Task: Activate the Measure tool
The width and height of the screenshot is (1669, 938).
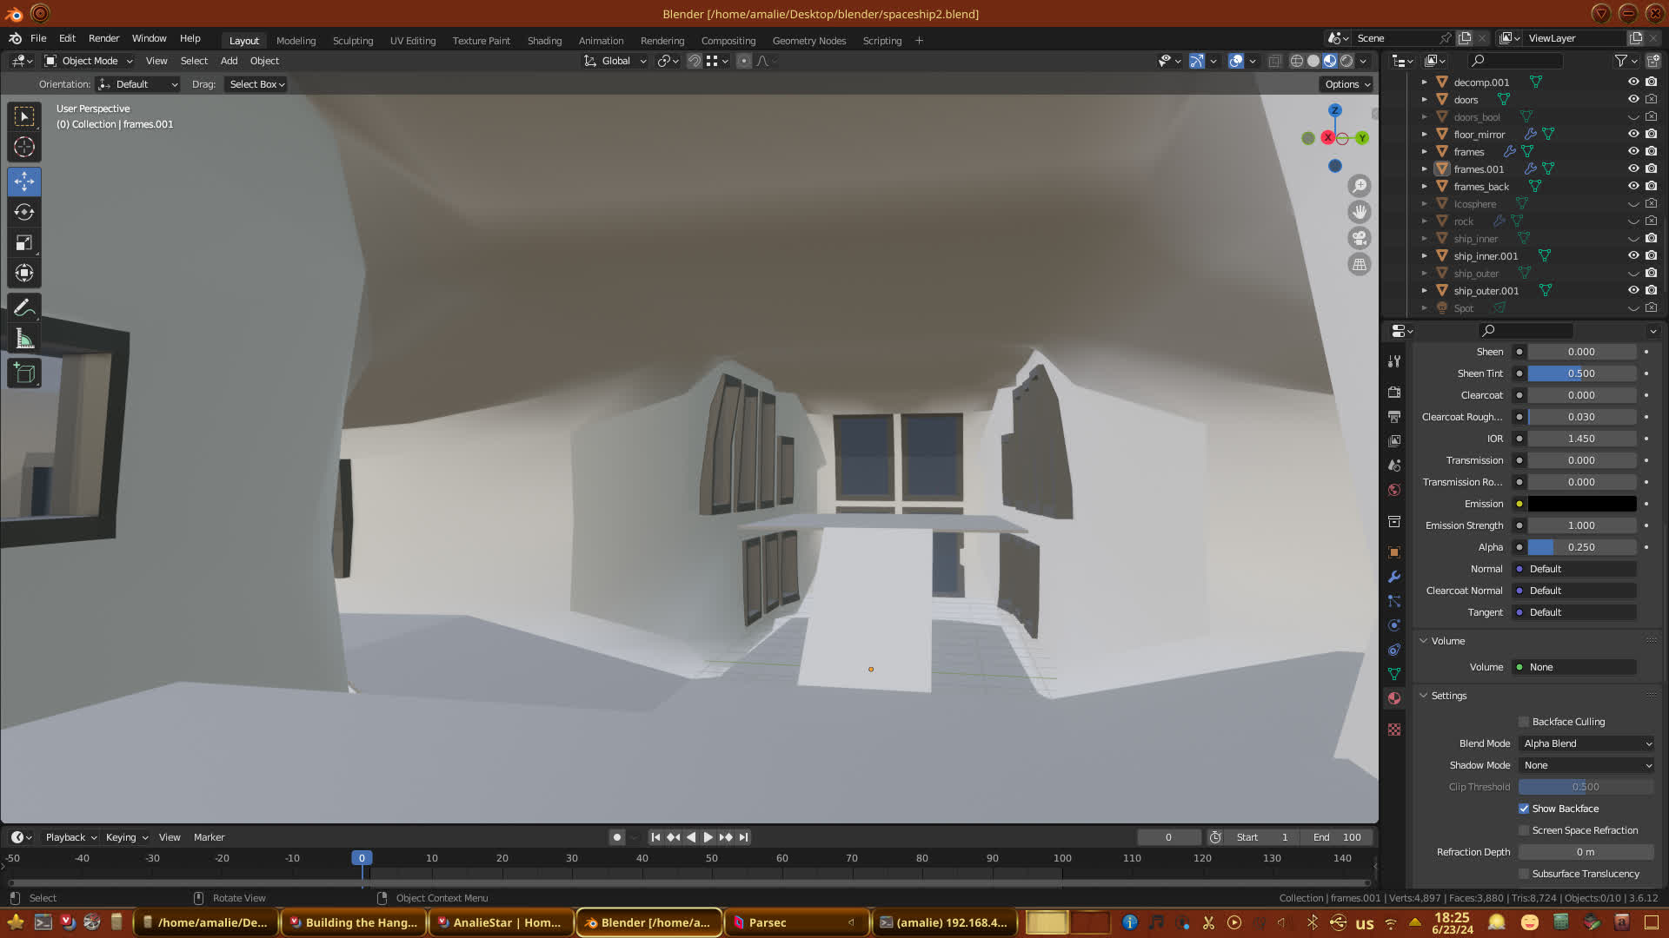Action: [x=24, y=340]
